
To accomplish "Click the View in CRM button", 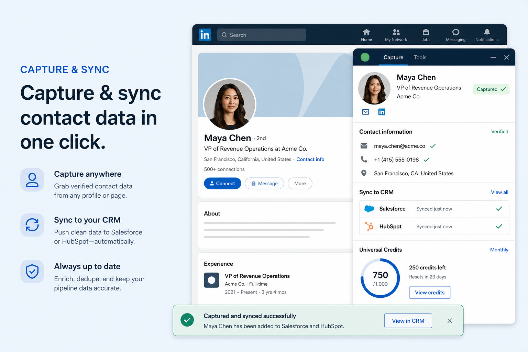I will 408,321.
